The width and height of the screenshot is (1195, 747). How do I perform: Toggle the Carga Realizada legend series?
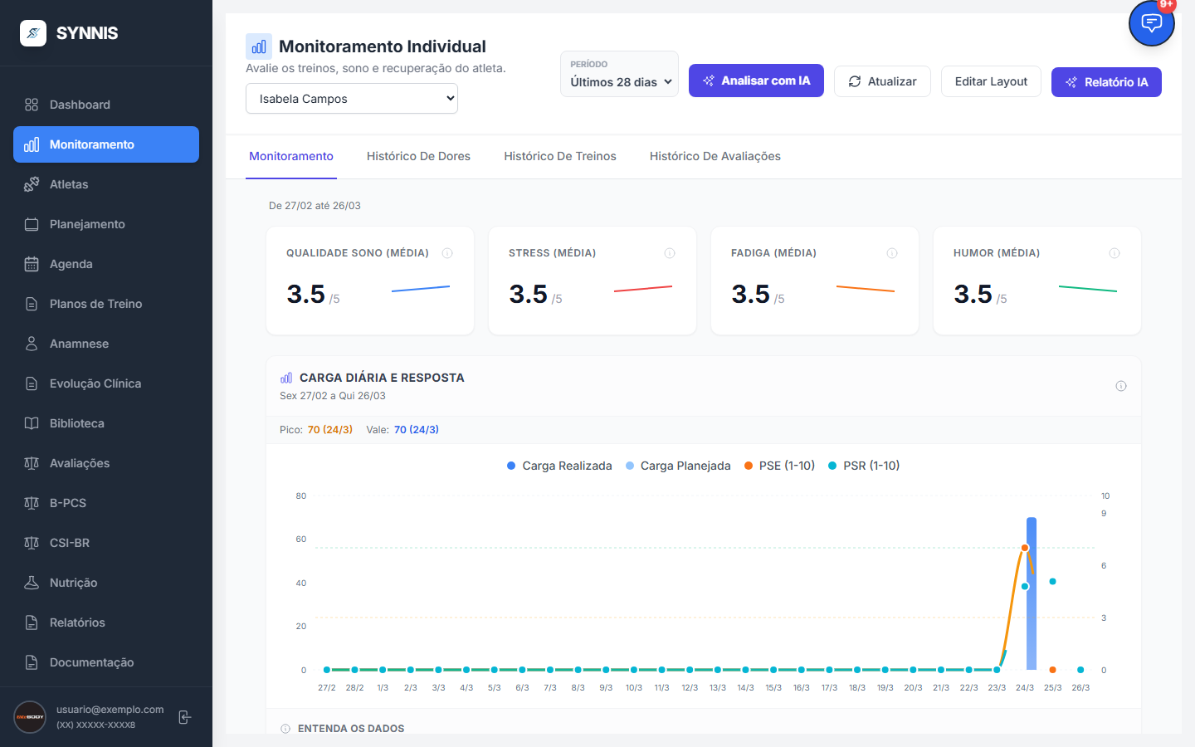[559, 466]
